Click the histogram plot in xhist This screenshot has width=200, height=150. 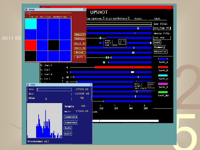[45, 121]
